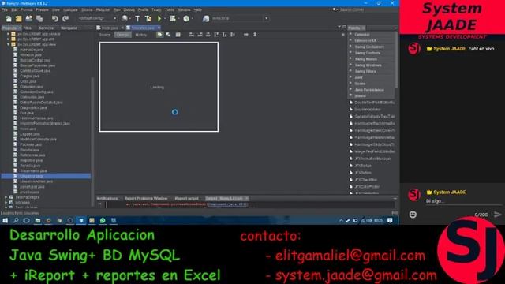
Task: Click the Palette panel vertical scrollbar
Action: 396,60
